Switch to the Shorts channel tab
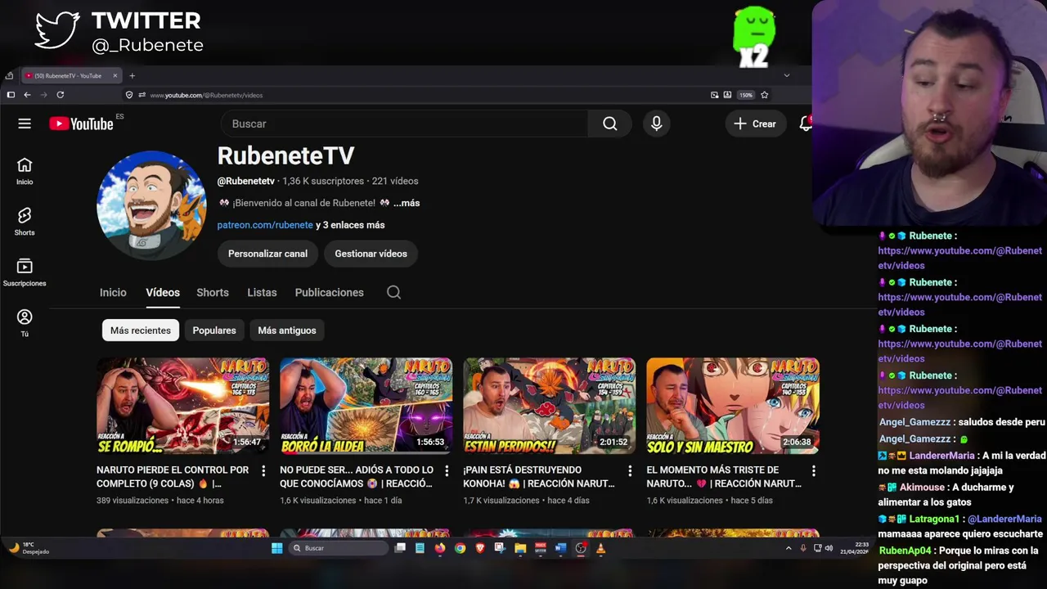The width and height of the screenshot is (1047, 589). click(x=213, y=292)
